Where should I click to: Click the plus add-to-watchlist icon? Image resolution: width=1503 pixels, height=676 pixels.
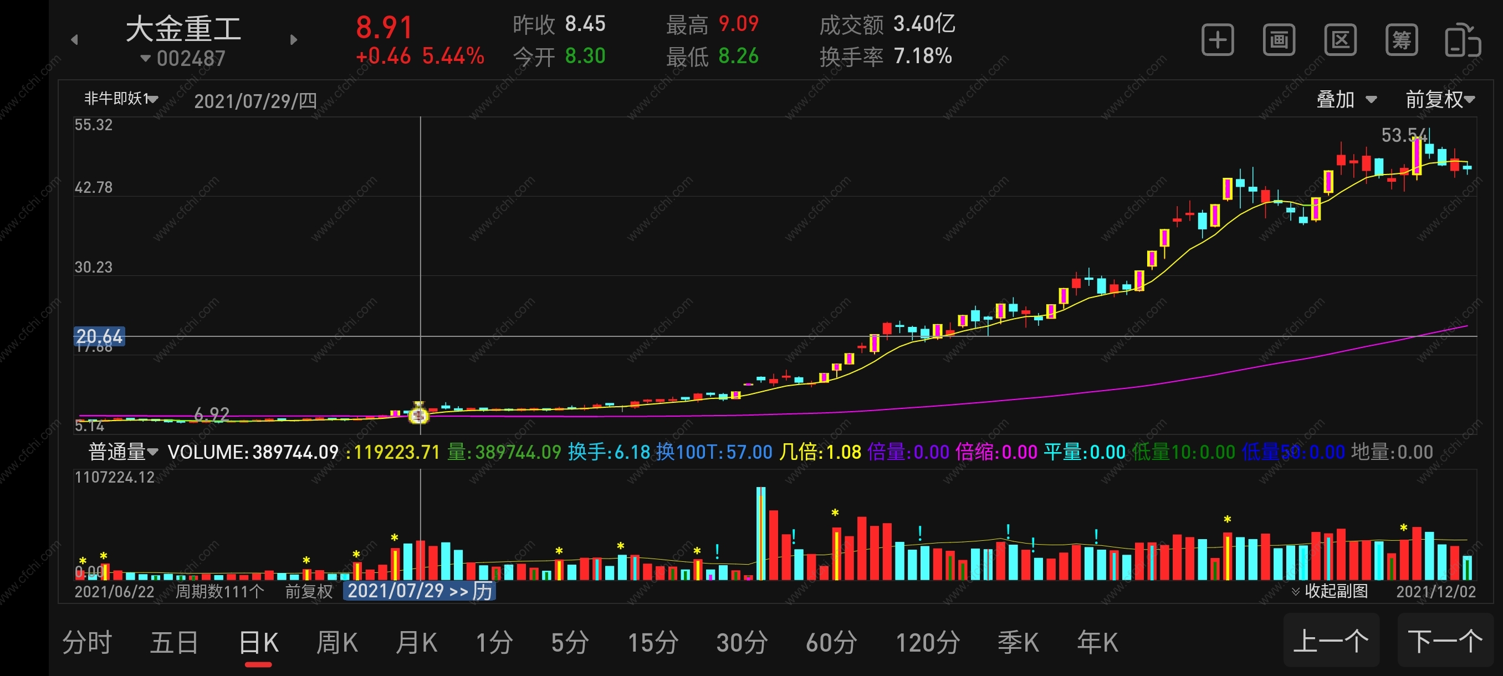[x=1217, y=40]
